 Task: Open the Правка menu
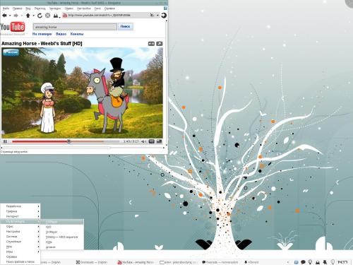point(17,8)
